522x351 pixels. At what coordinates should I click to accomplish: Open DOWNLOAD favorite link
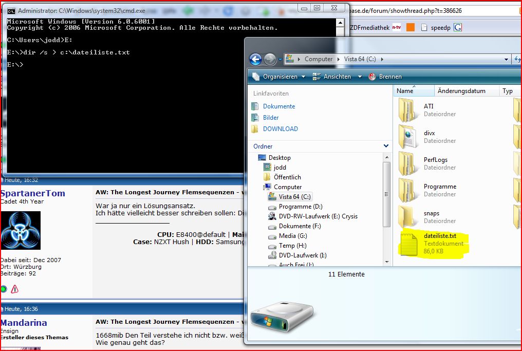281,129
